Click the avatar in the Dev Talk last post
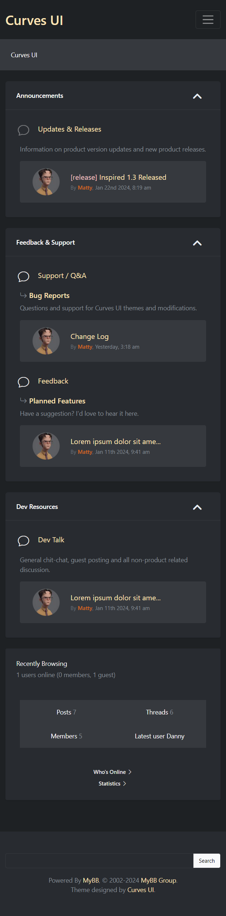 coord(46,602)
